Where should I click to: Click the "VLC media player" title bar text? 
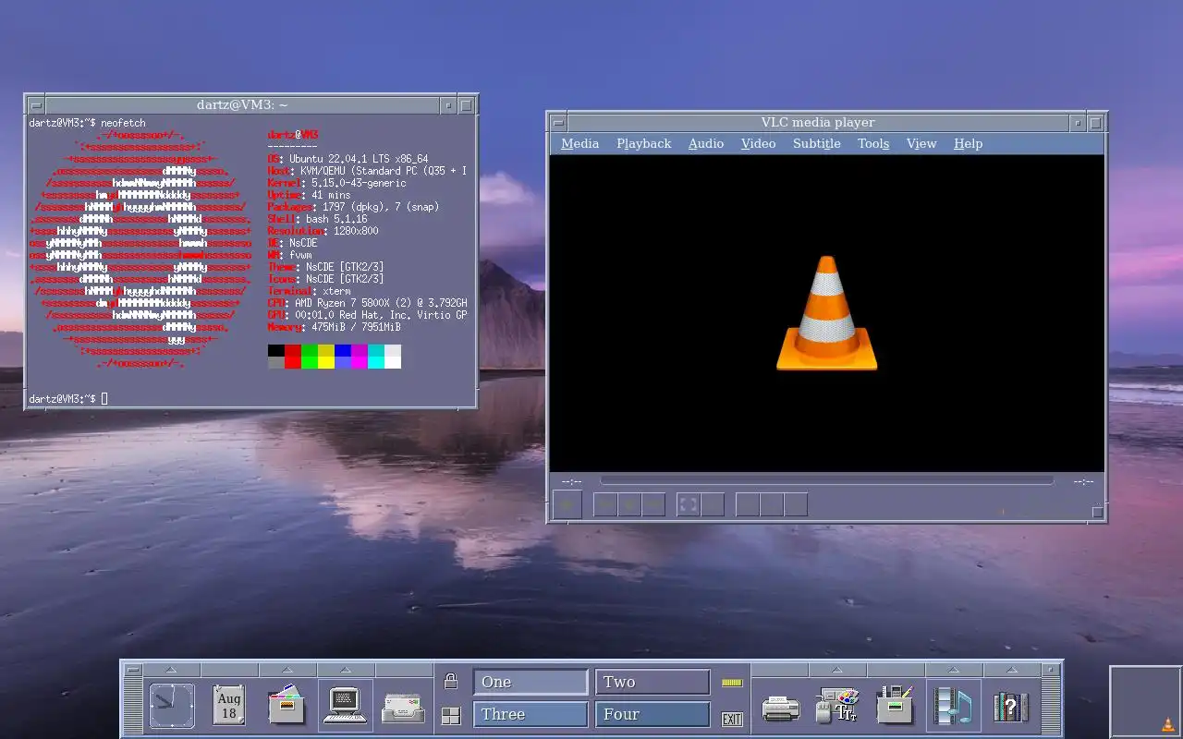coord(818,122)
